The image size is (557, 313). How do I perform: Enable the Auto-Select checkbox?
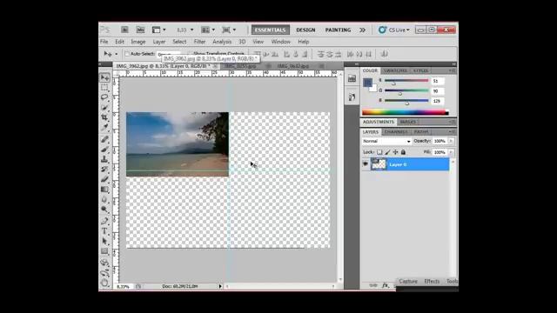[127, 54]
